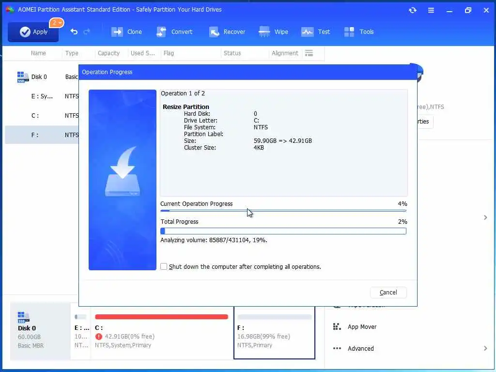Open Advanced options in side panel
The width and height of the screenshot is (496, 372).
360,348
